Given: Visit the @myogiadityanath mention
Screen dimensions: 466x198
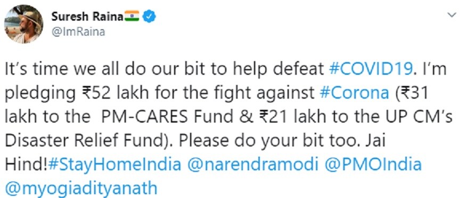Looking at the screenshot, I should [81, 188].
